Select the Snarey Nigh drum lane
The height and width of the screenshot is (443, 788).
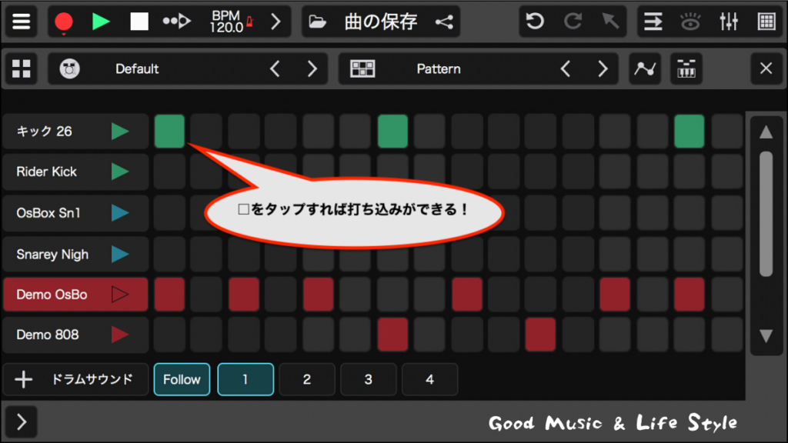75,254
